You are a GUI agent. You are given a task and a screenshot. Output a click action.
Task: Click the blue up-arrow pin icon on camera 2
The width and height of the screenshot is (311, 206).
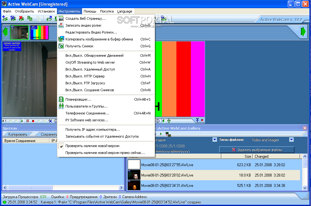pos(197,120)
